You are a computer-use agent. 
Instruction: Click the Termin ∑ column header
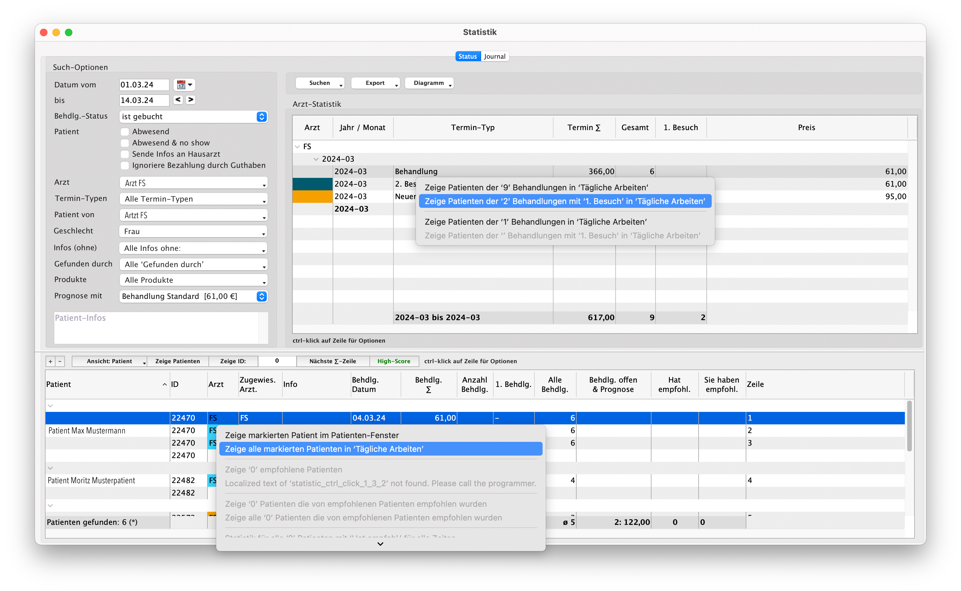tap(584, 128)
